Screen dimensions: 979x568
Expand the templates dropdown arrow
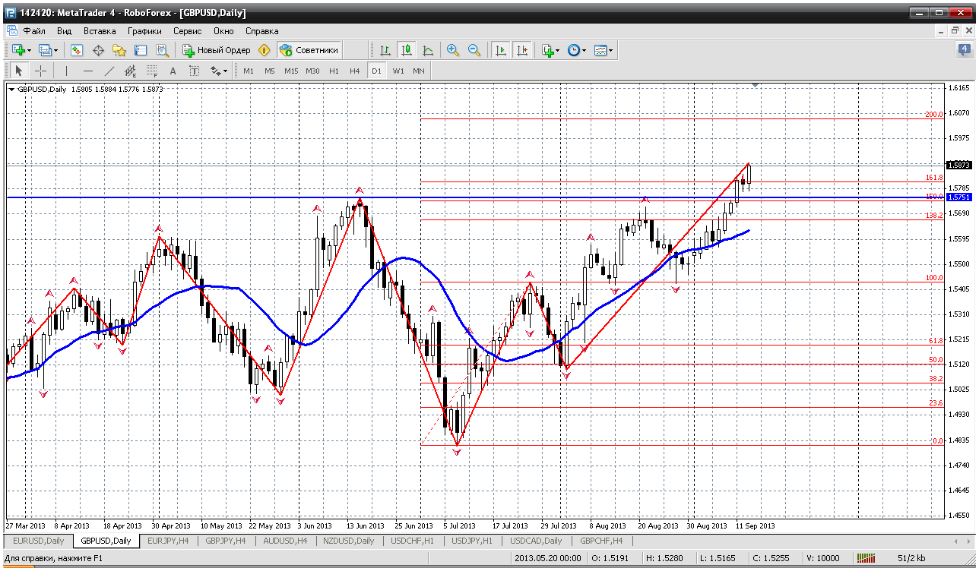tap(610, 50)
